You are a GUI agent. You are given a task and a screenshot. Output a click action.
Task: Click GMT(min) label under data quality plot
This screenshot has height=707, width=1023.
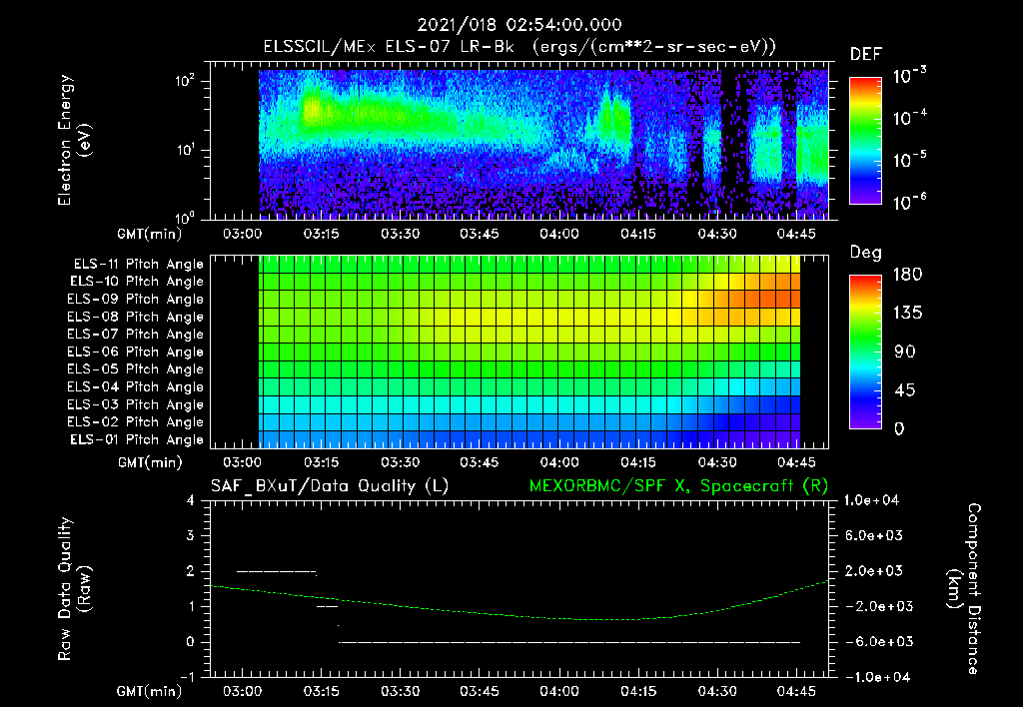[150, 691]
